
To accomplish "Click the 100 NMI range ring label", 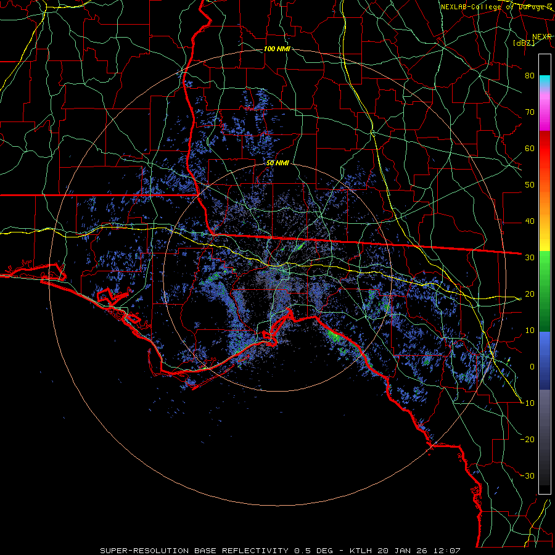I will (277, 49).
